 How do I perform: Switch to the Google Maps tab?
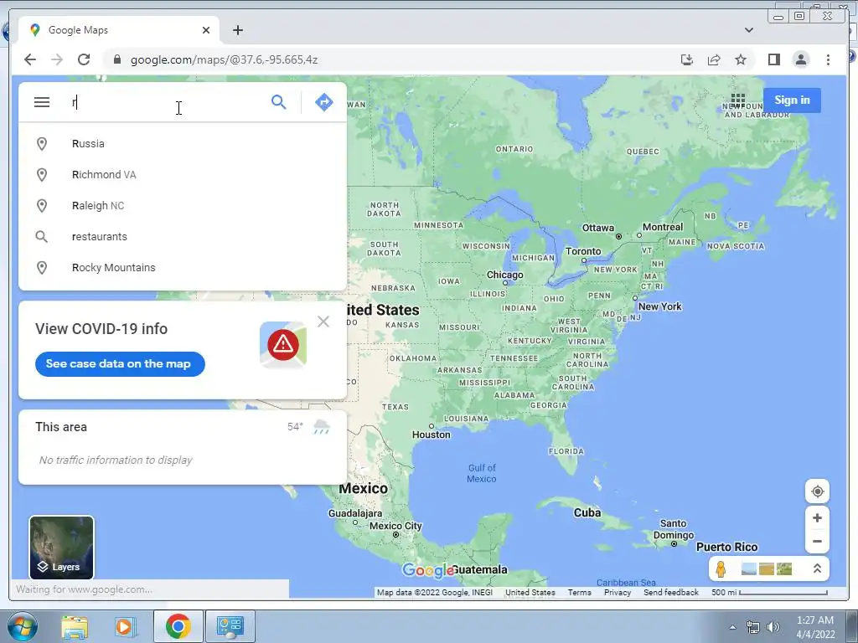click(x=118, y=30)
